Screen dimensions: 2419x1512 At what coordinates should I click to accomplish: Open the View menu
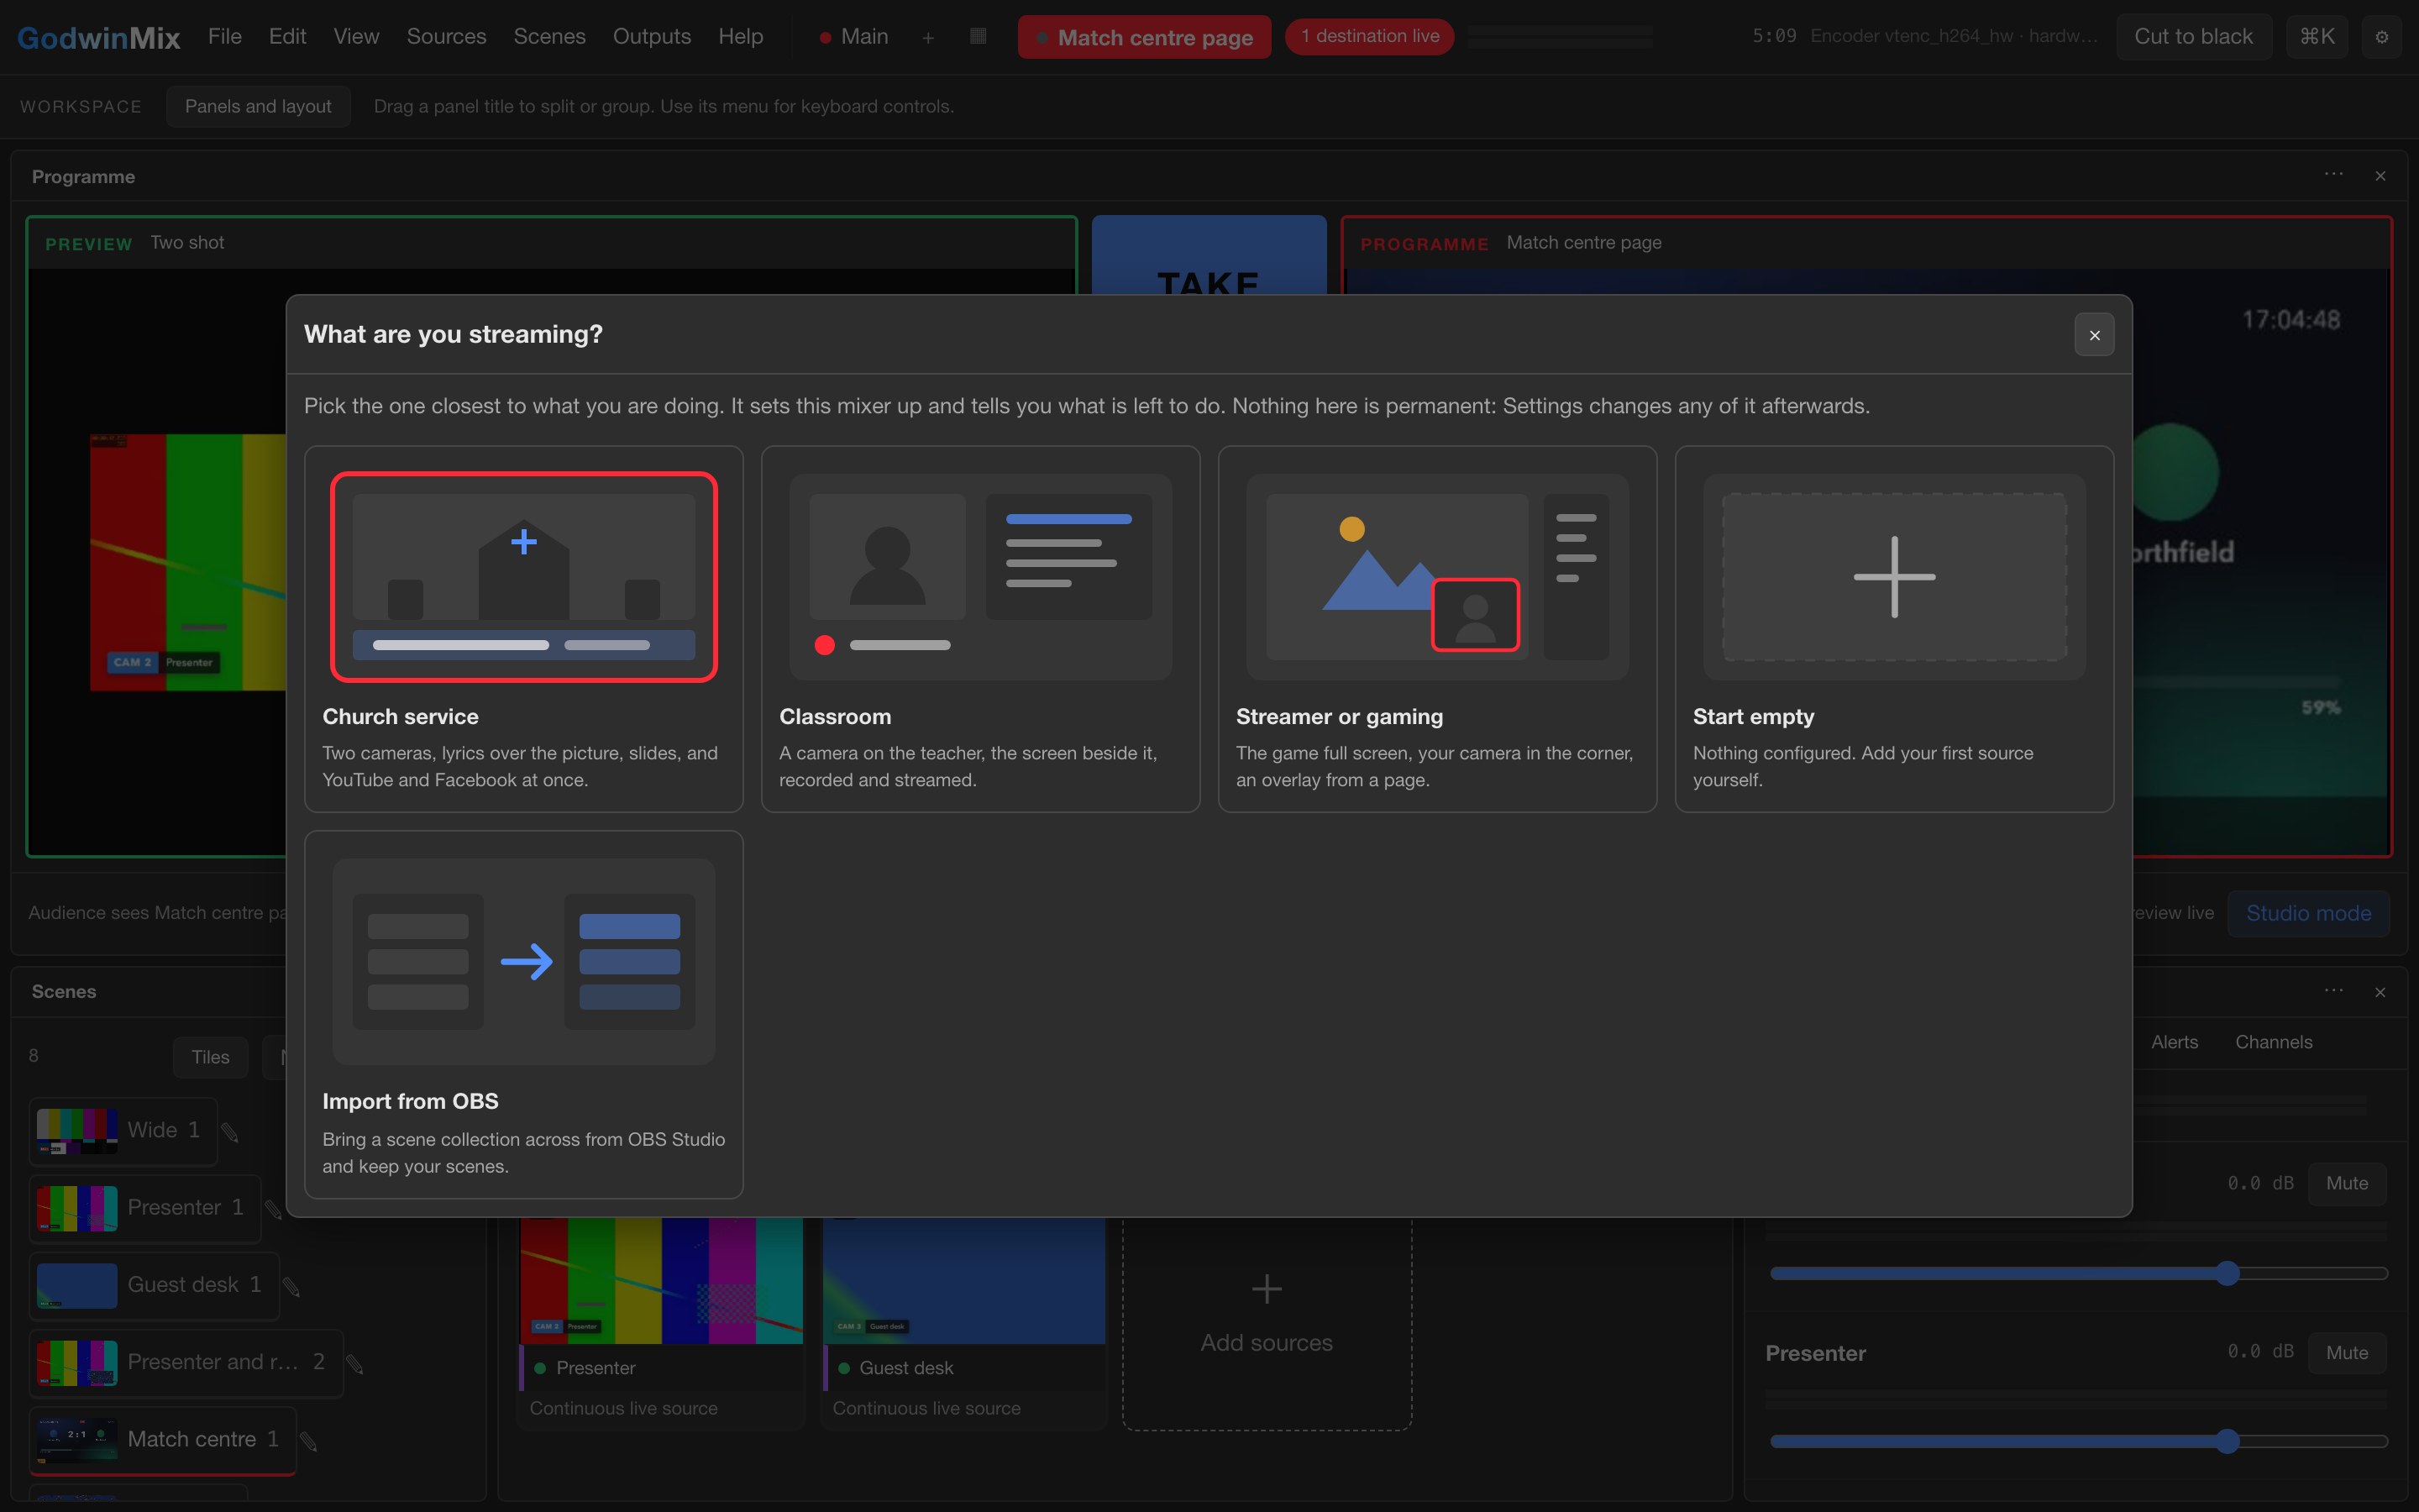(x=356, y=37)
